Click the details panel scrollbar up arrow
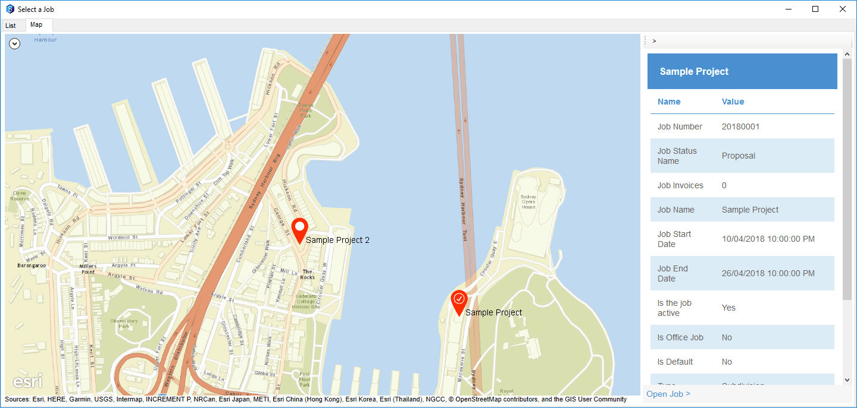 tap(847, 54)
